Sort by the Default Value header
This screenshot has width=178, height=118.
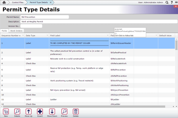[x=165, y=35]
